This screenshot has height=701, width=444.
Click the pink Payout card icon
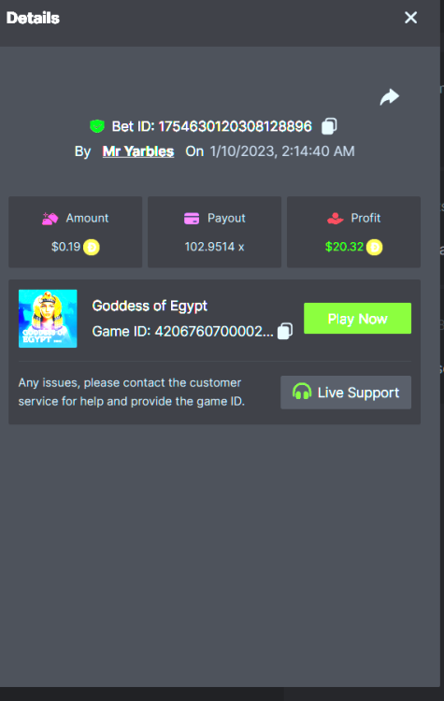tap(192, 218)
